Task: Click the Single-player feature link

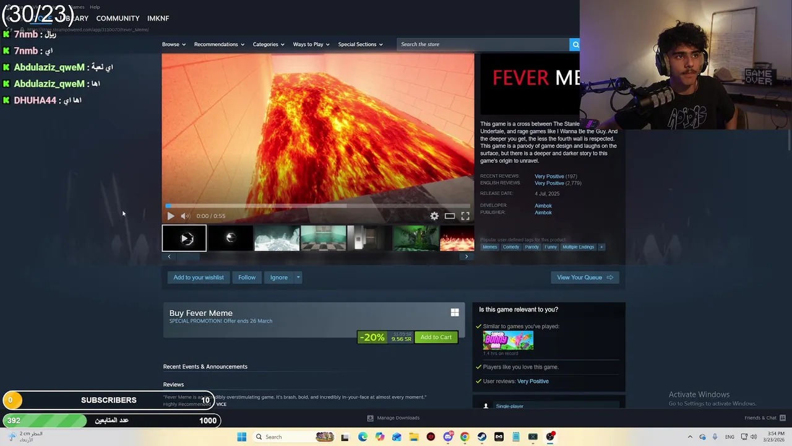Action: 509,406
